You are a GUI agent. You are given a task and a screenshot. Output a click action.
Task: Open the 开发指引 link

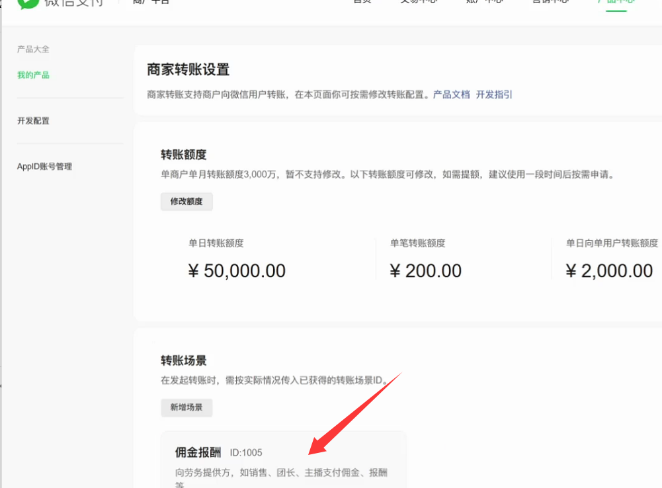(x=494, y=95)
